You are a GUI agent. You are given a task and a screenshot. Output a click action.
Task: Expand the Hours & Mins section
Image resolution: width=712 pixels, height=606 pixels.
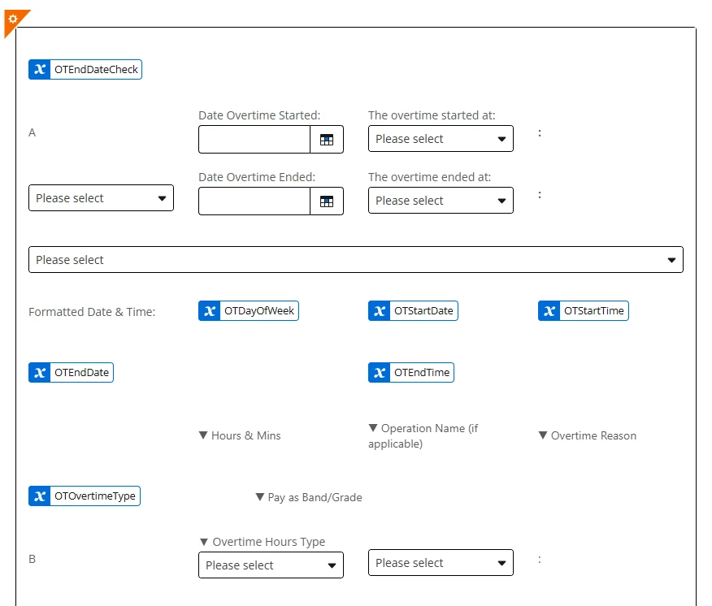(x=240, y=435)
